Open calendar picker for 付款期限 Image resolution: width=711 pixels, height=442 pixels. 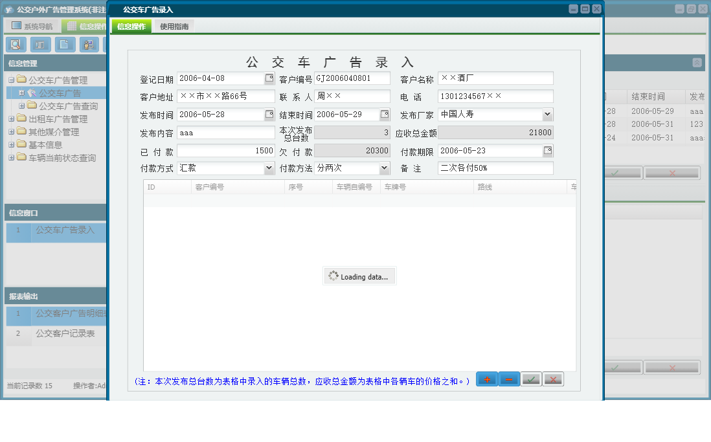click(x=548, y=151)
